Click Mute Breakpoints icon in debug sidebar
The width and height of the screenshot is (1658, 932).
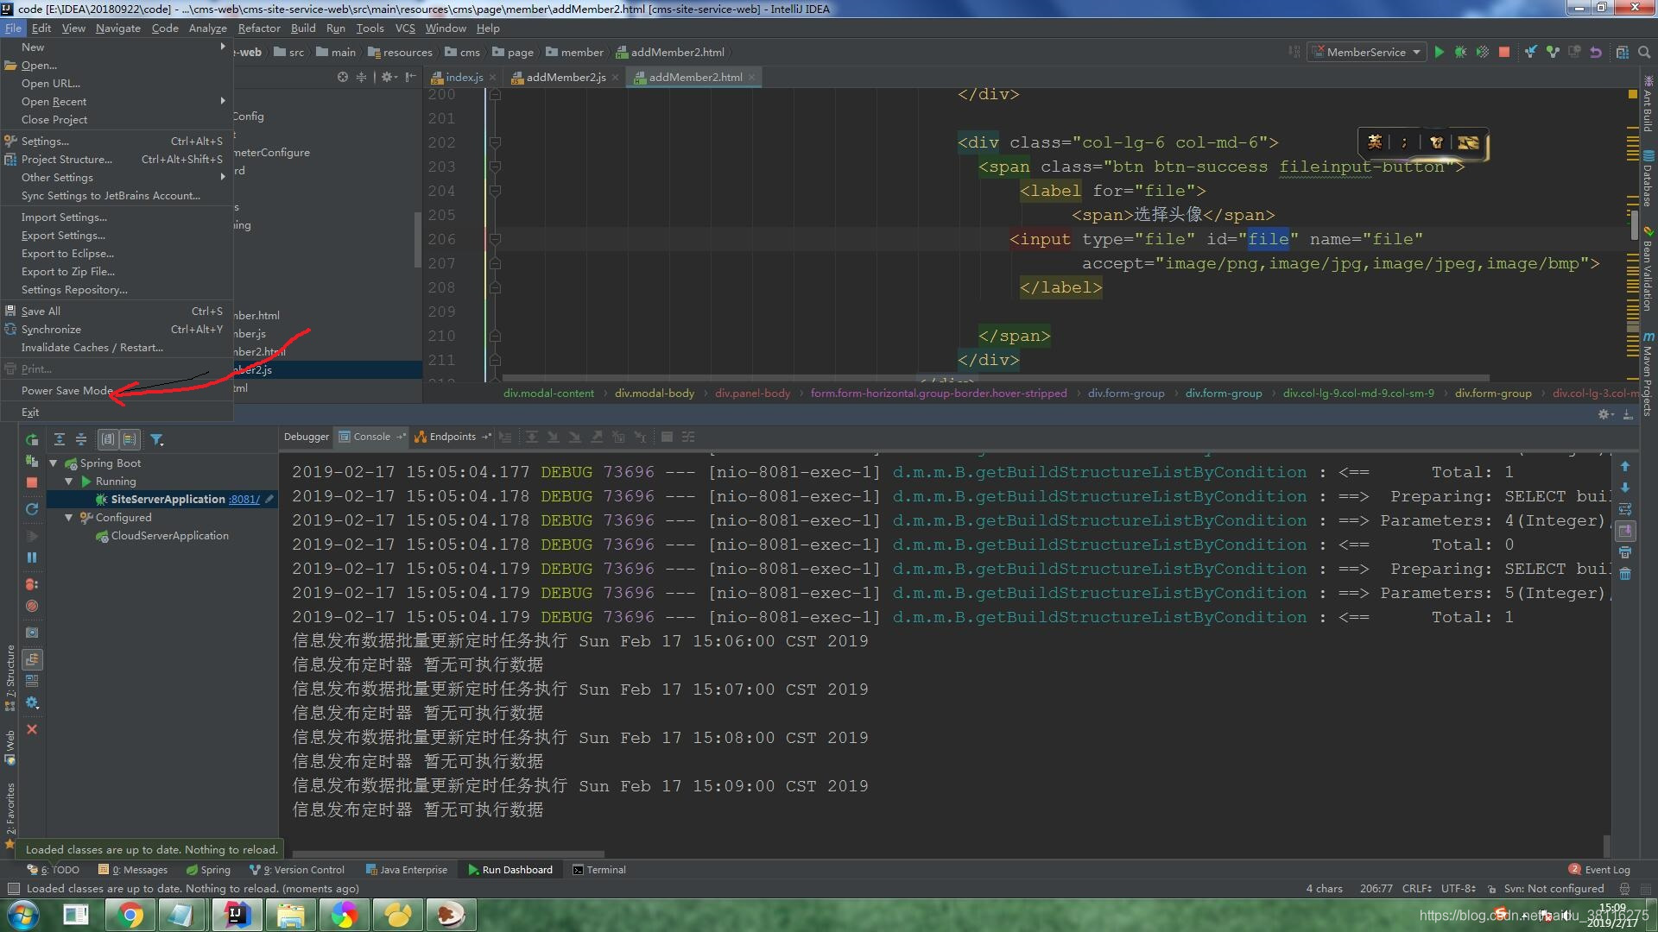point(32,606)
